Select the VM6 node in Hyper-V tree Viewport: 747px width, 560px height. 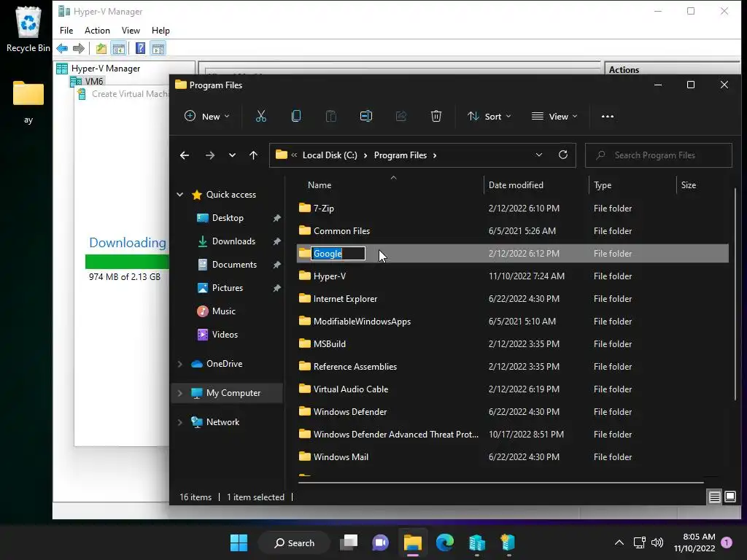(x=94, y=82)
